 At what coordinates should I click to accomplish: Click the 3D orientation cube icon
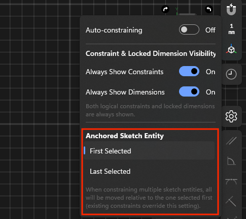pos(231,49)
